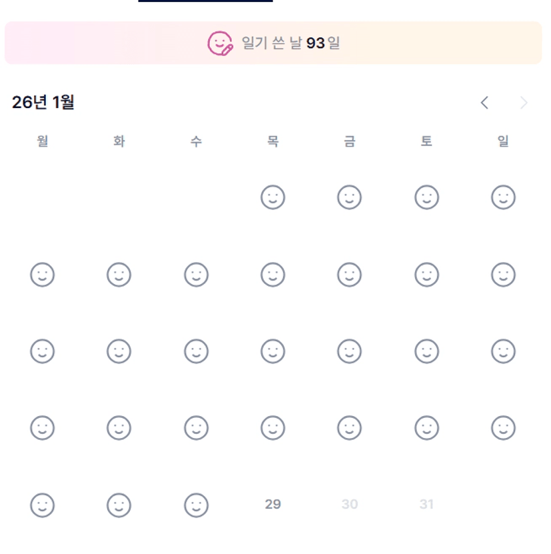Open the last-row Monday smiley entry
The image size is (551, 554).
43,504
